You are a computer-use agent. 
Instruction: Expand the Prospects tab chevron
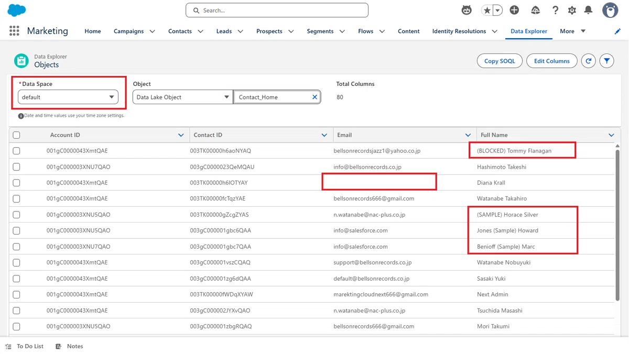[291, 31]
